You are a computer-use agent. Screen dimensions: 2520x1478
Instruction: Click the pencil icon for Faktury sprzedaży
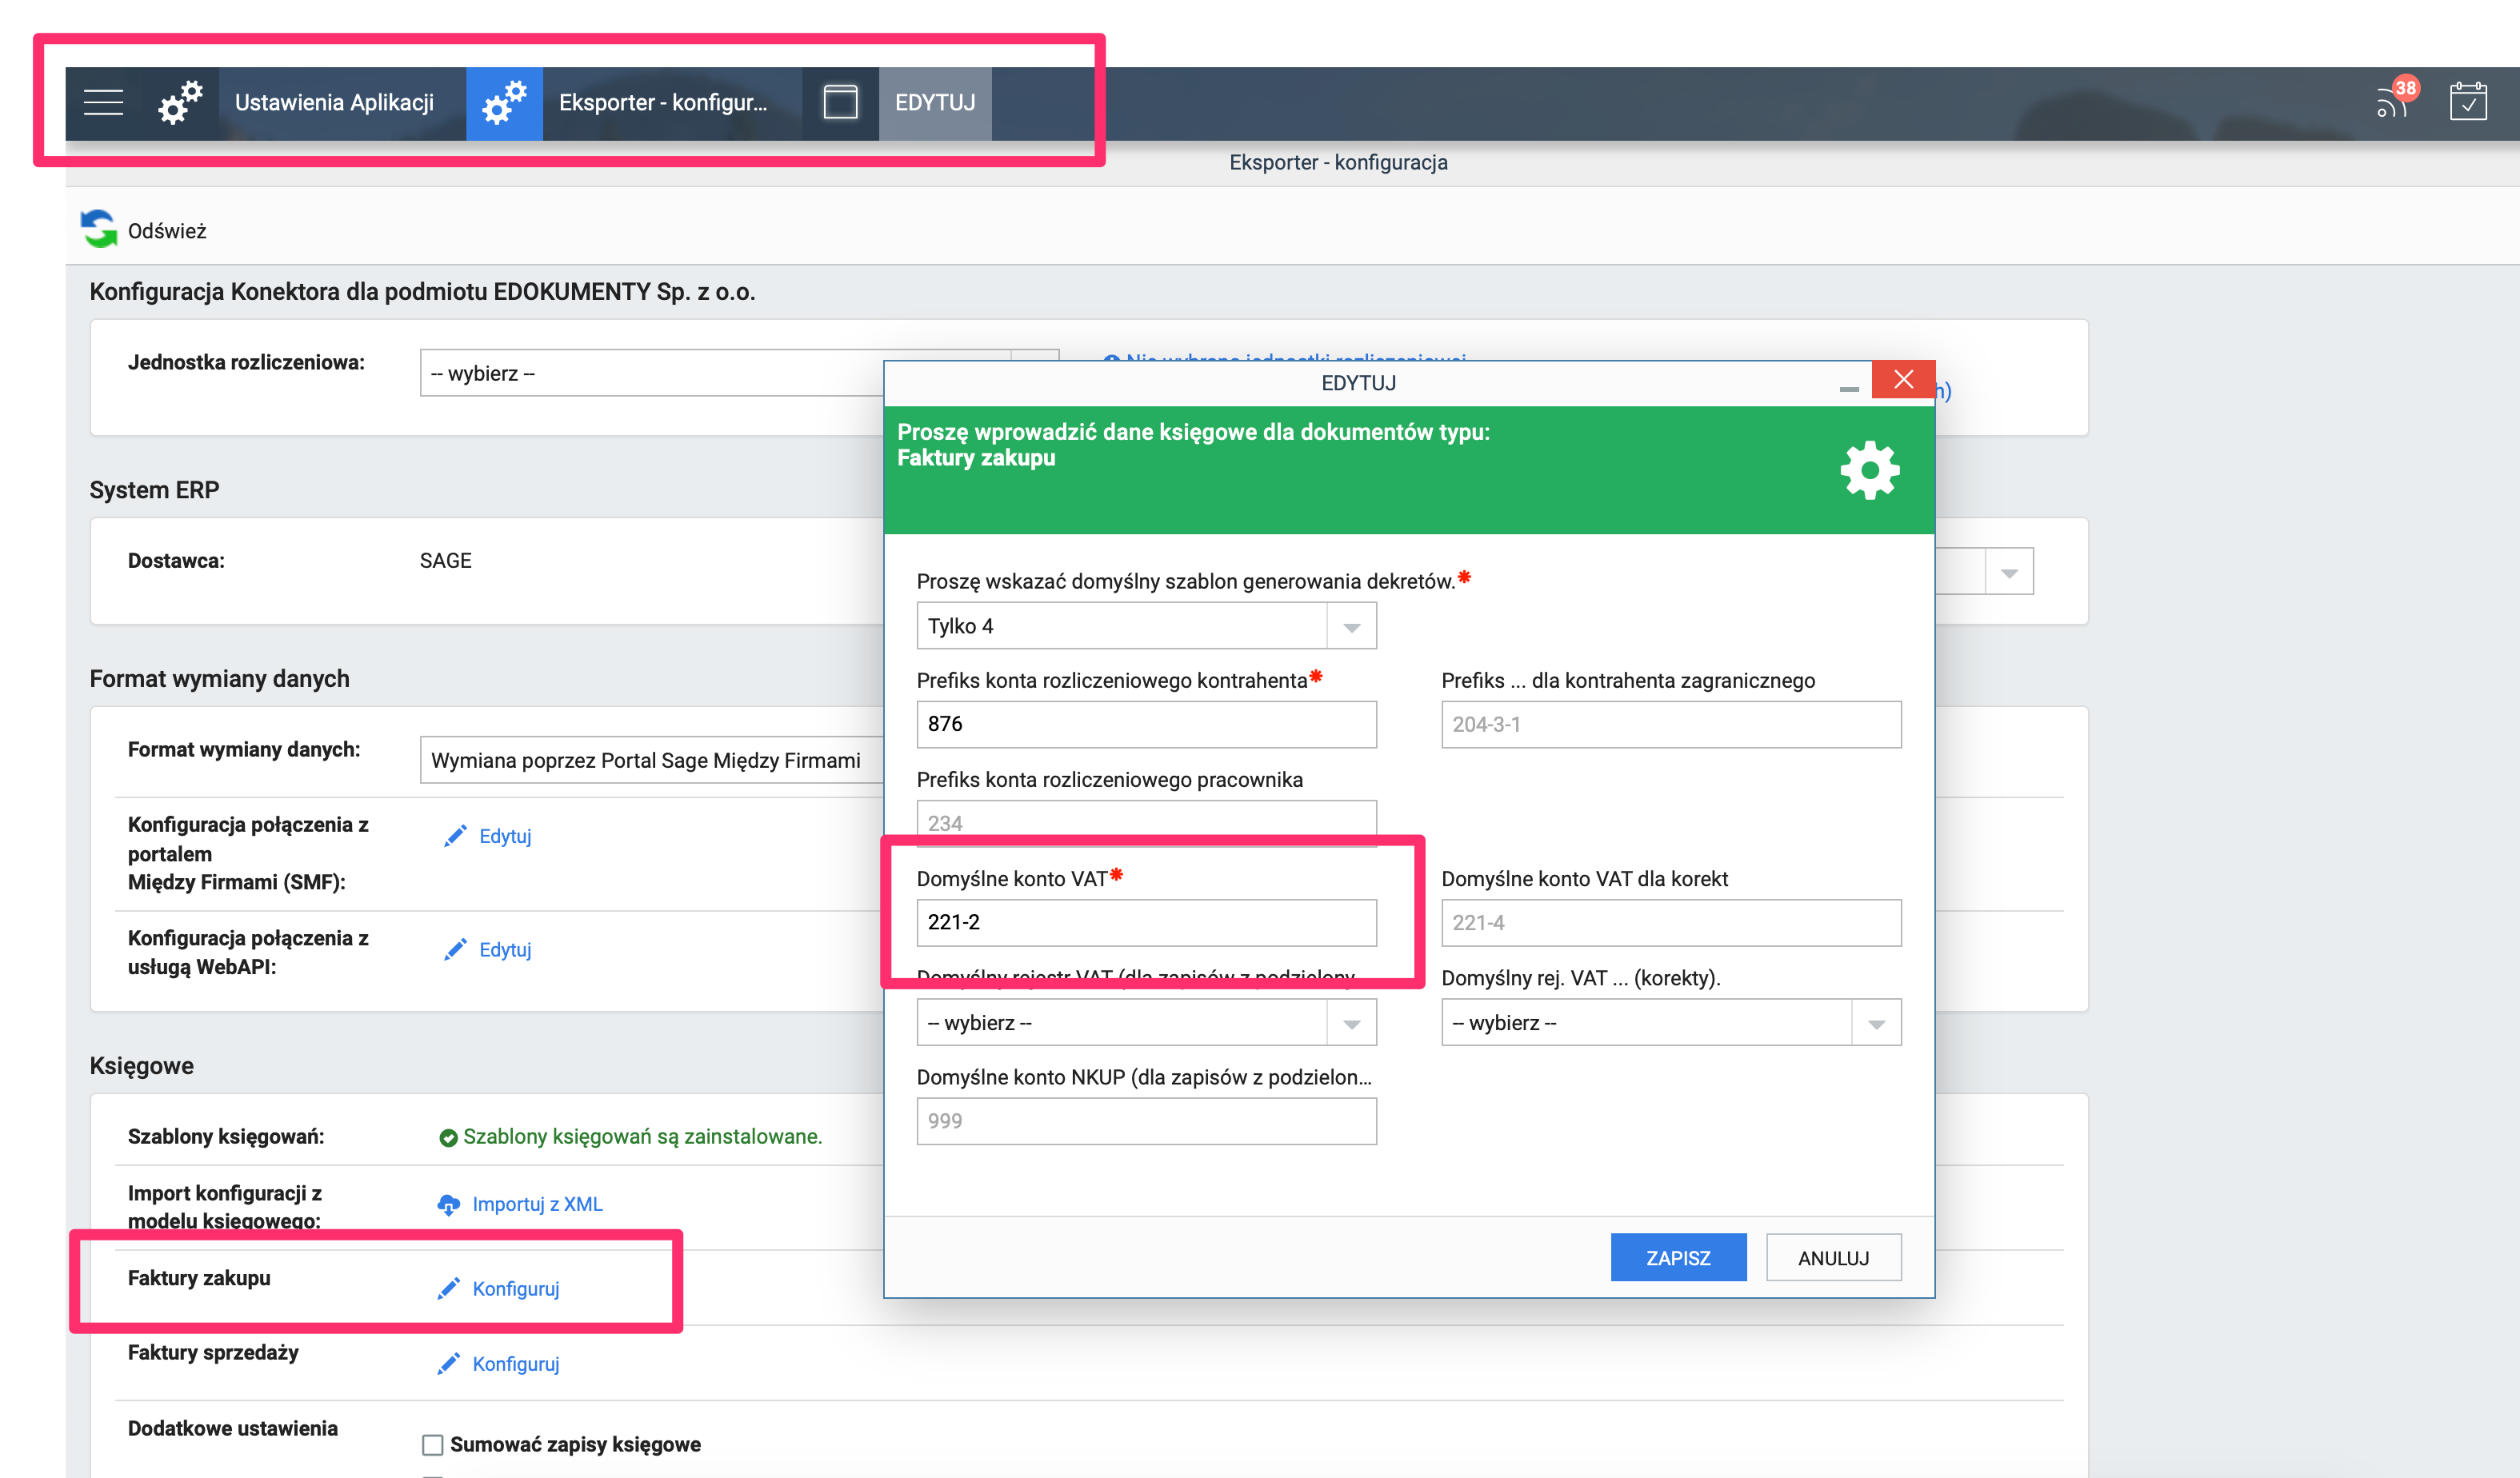pos(449,1363)
